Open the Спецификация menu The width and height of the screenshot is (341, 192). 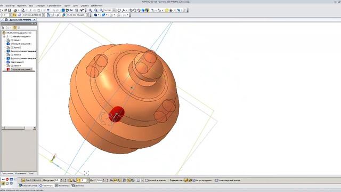tap(54, 6)
